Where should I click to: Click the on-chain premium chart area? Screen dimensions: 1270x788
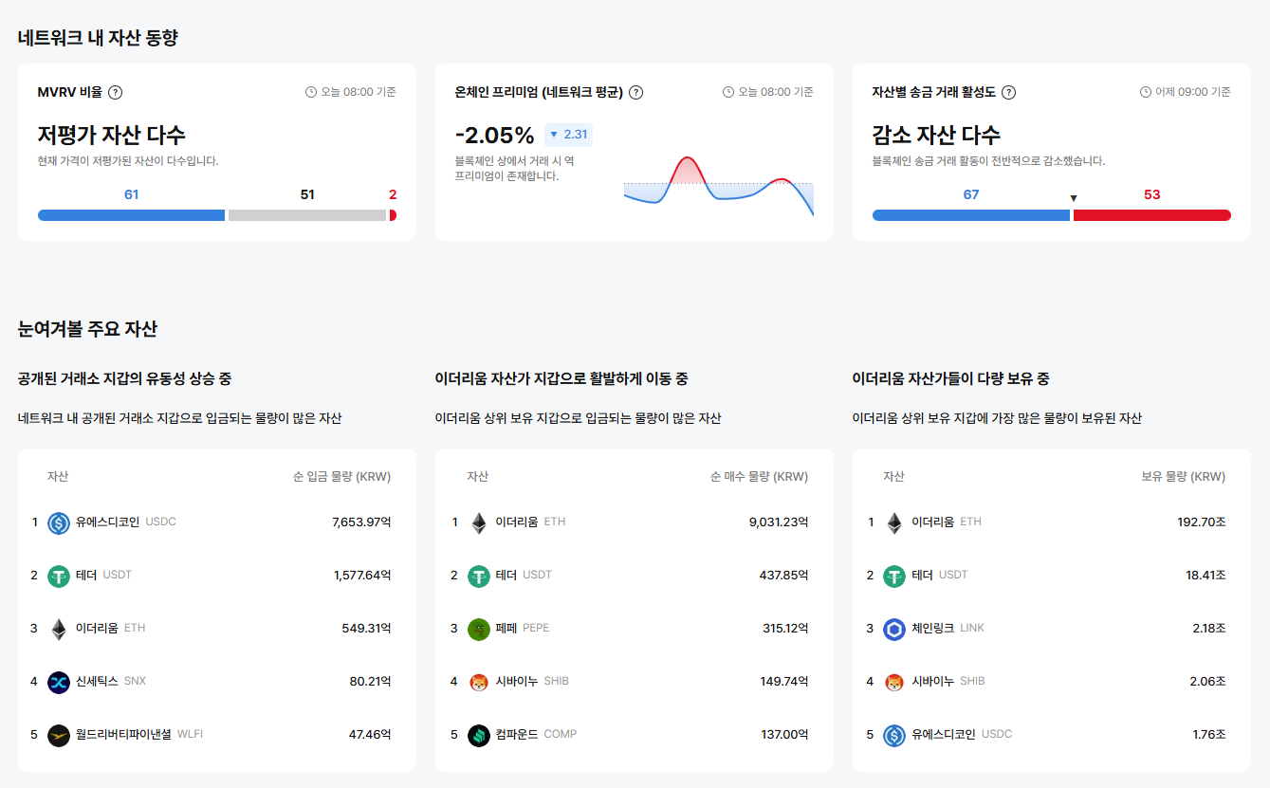718,185
